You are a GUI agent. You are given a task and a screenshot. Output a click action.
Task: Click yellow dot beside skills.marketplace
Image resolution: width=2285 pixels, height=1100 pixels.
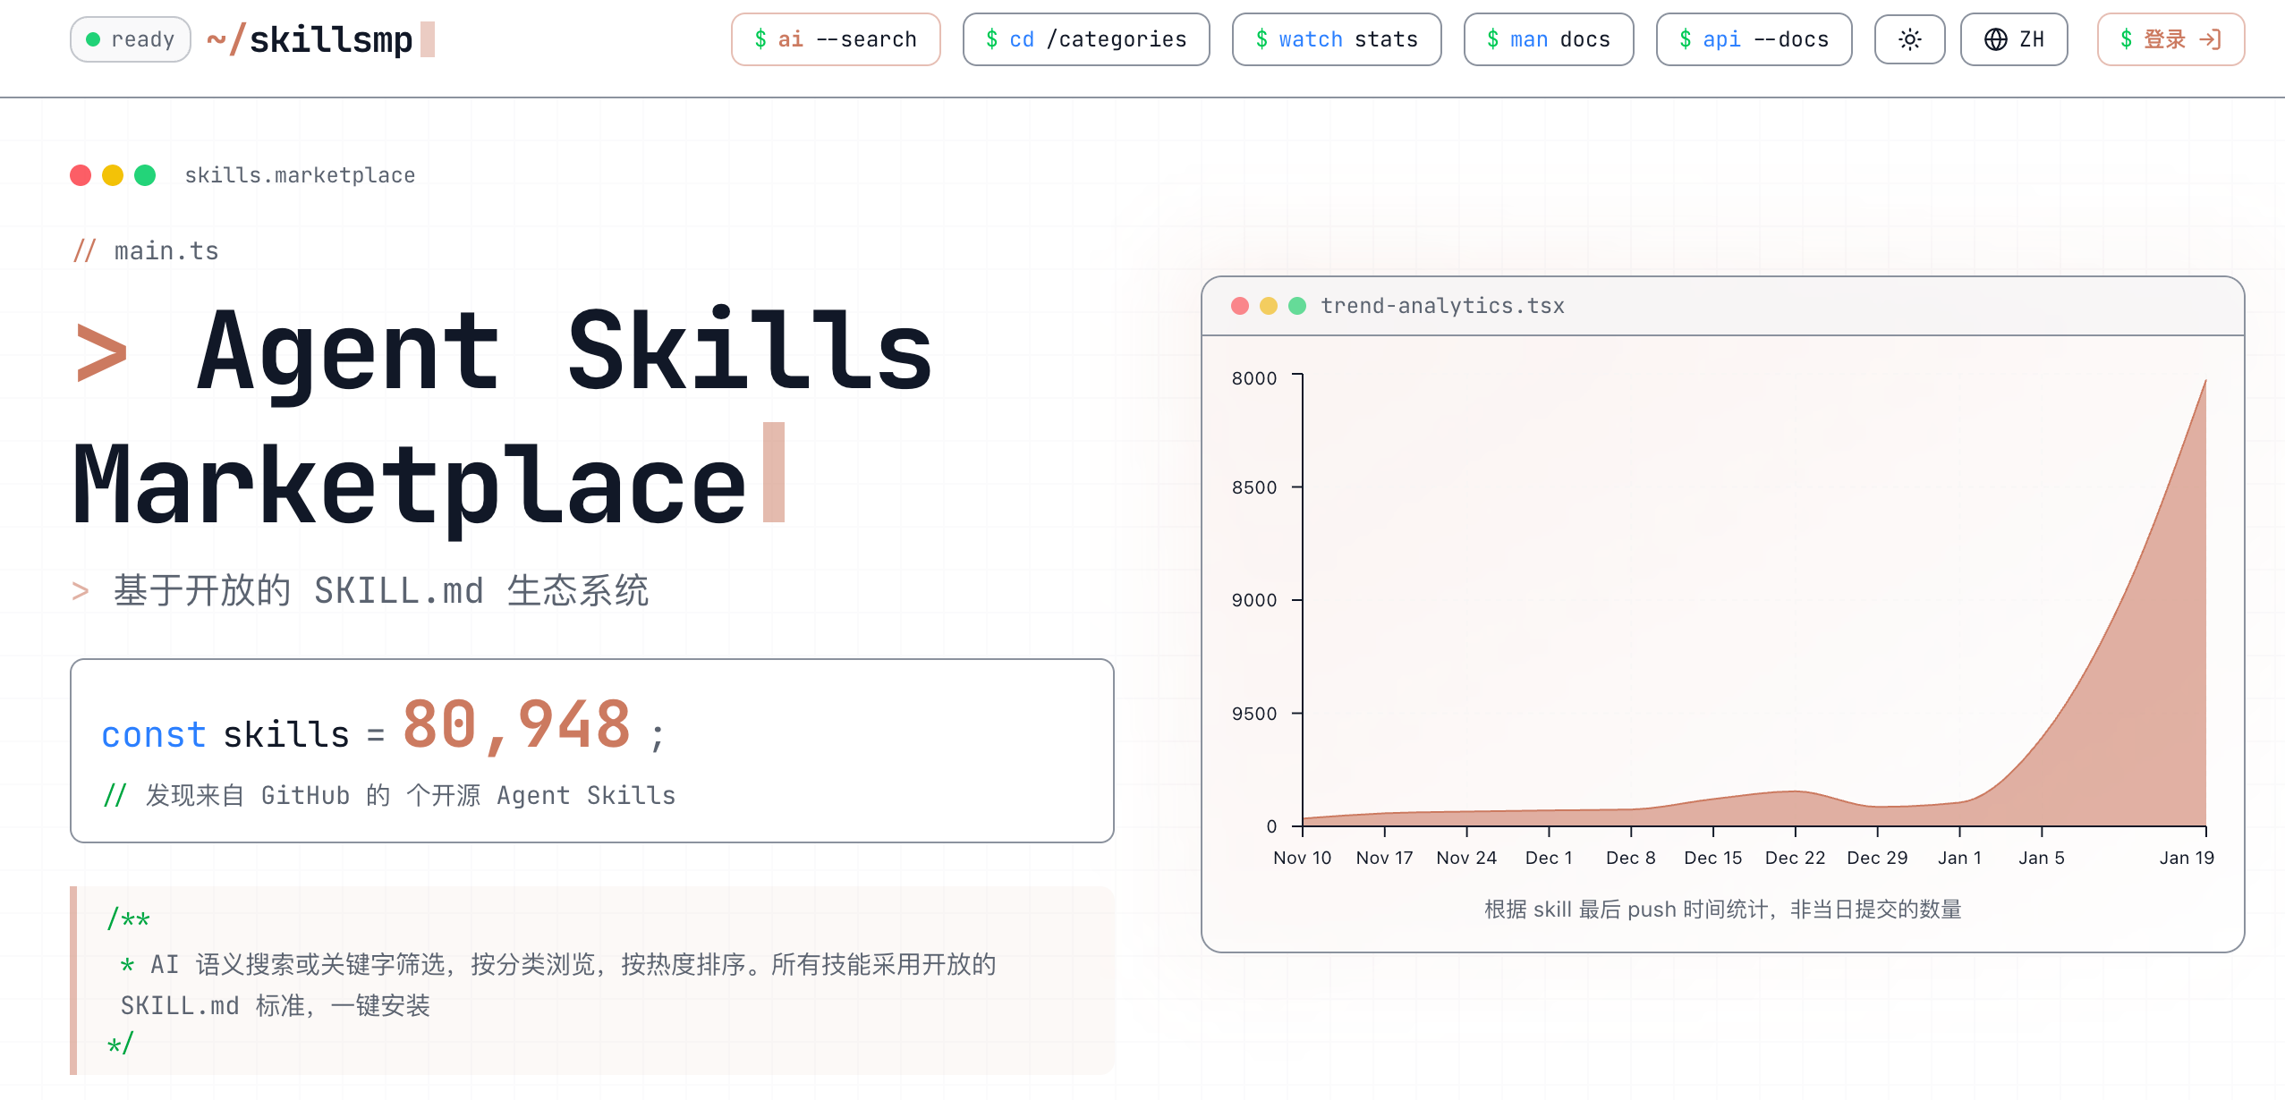point(113,175)
